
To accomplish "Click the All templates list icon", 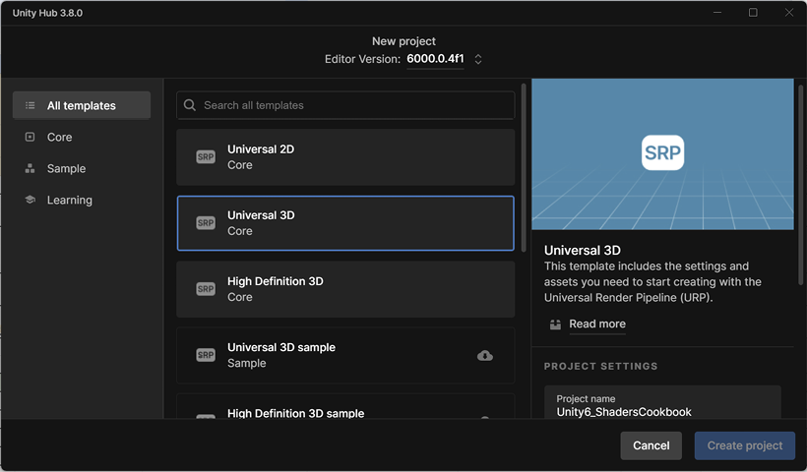I will [31, 105].
